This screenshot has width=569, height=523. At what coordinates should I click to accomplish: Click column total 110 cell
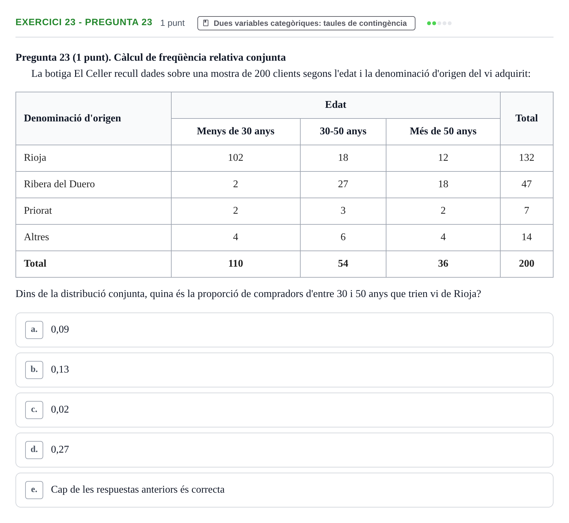pyautogui.click(x=235, y=263)
